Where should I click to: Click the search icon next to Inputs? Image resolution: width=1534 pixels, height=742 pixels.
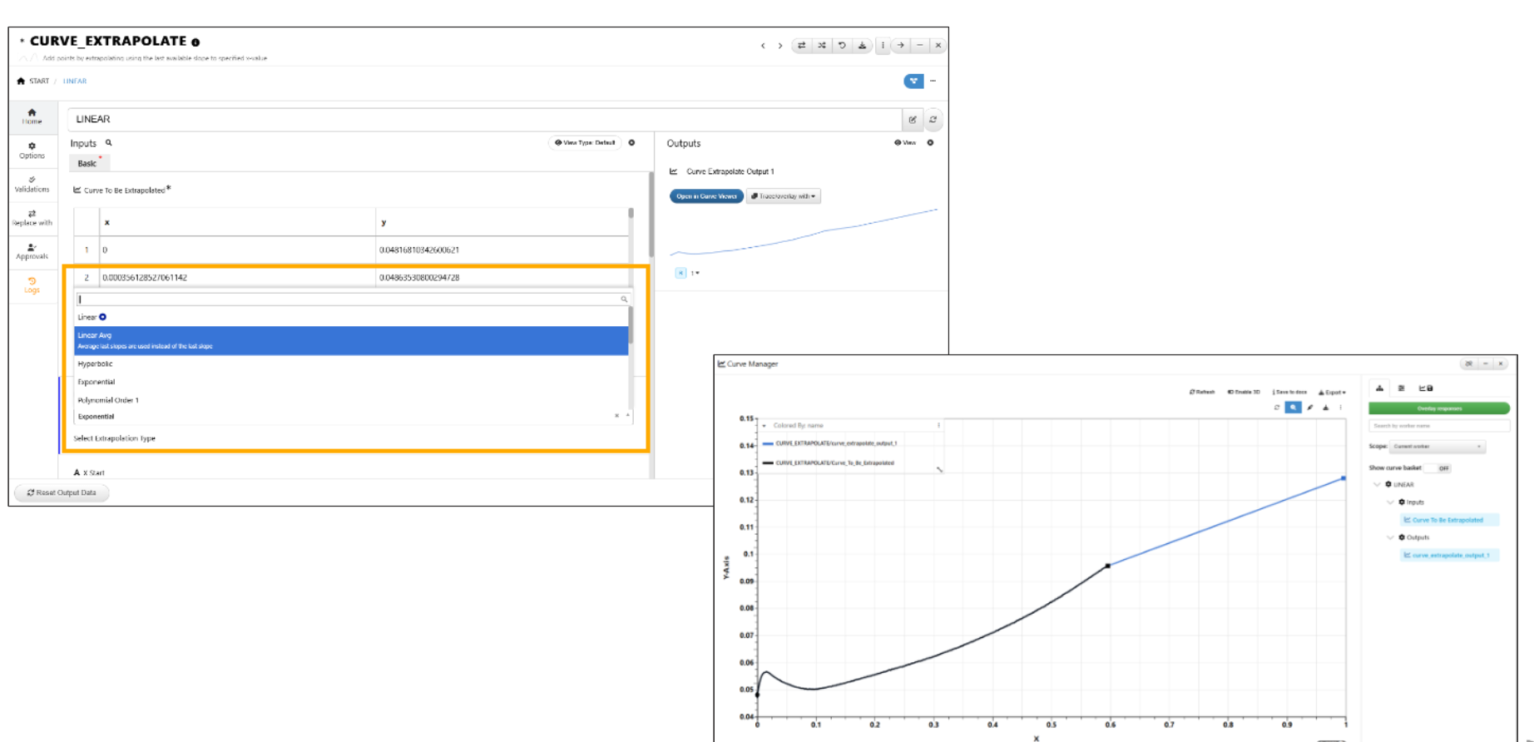[x=109, y=143]
